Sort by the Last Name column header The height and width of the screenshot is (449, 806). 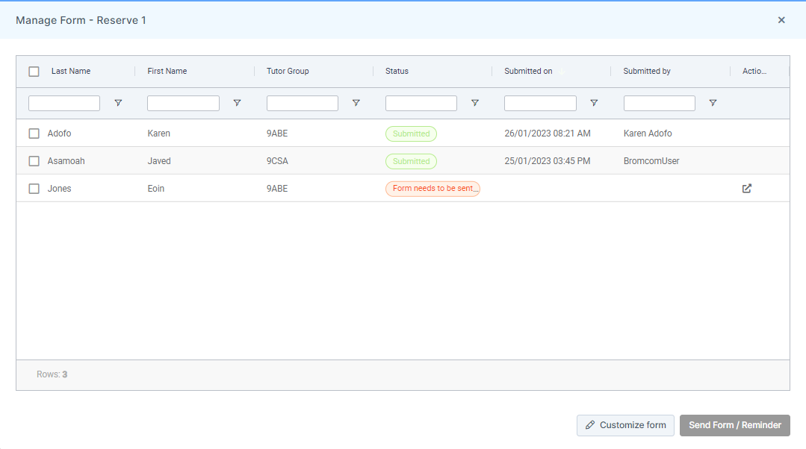[x=71, y=72]
